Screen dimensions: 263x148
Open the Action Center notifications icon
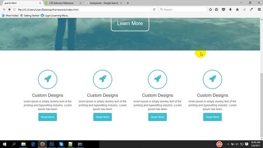click(x=247, y=144)
